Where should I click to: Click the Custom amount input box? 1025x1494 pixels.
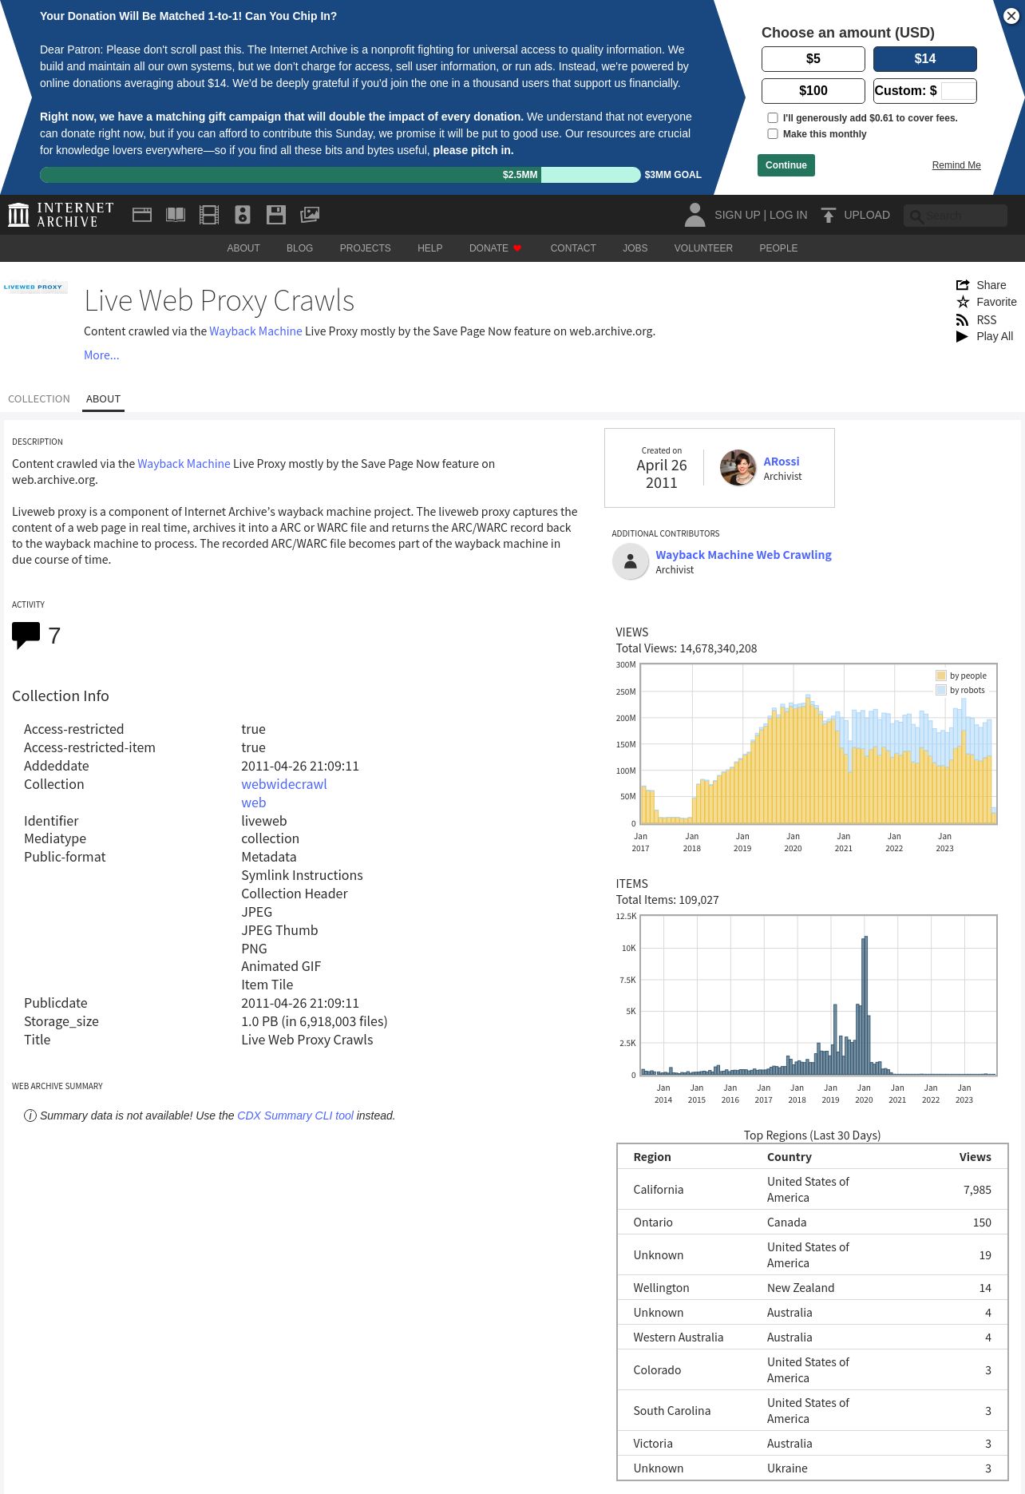point(957,91)
